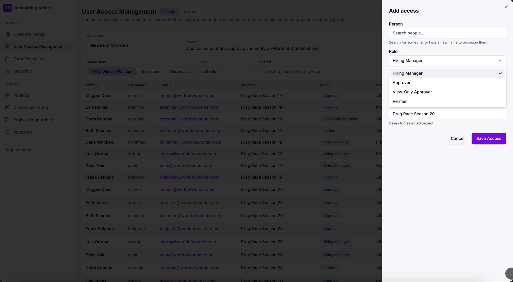Open the World of Wonder customer dropdown
This screenshot has height=282, width=513.
pos(129,46)
